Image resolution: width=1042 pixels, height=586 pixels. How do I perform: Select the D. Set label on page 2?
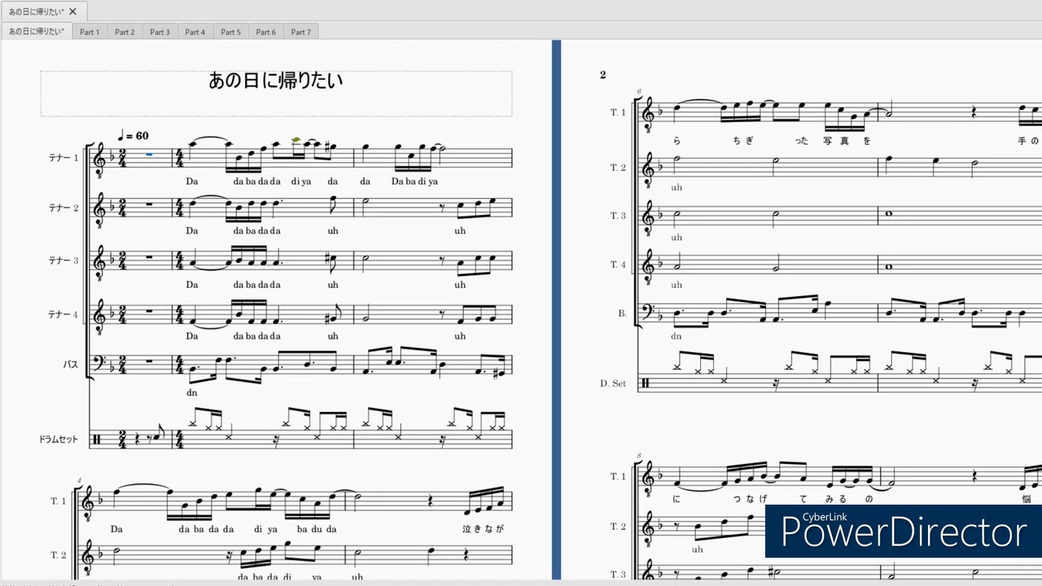pos(613,383)
